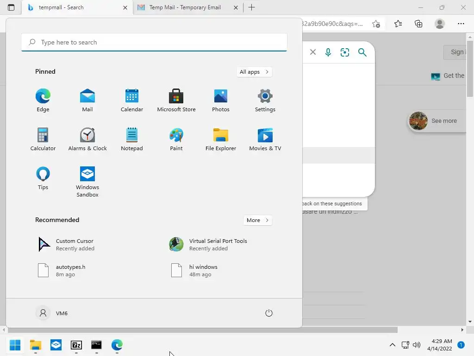This screenshot has height=356, width=474.
Task: Show hidden system tray icons
Action: 393,345
